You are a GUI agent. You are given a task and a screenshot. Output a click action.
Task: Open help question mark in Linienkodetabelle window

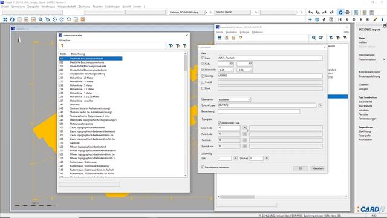(62, 46)
